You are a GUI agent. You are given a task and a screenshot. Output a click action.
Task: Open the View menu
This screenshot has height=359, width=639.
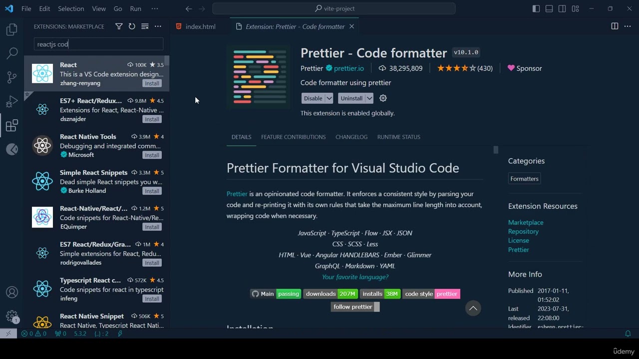tap(99, 8)
